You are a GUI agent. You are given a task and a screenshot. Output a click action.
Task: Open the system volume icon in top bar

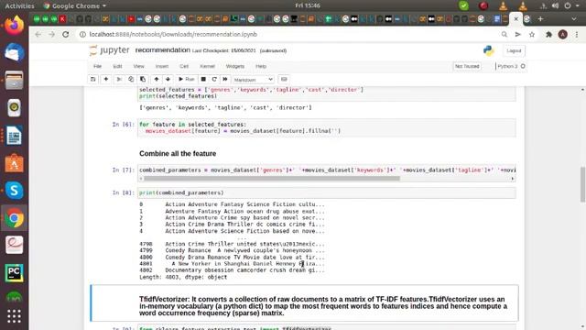[x=555, y=5]
